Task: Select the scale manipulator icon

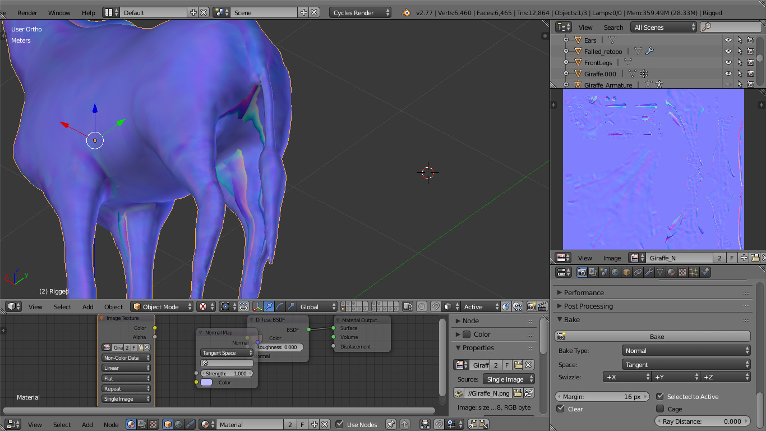Action: (291, 306)
